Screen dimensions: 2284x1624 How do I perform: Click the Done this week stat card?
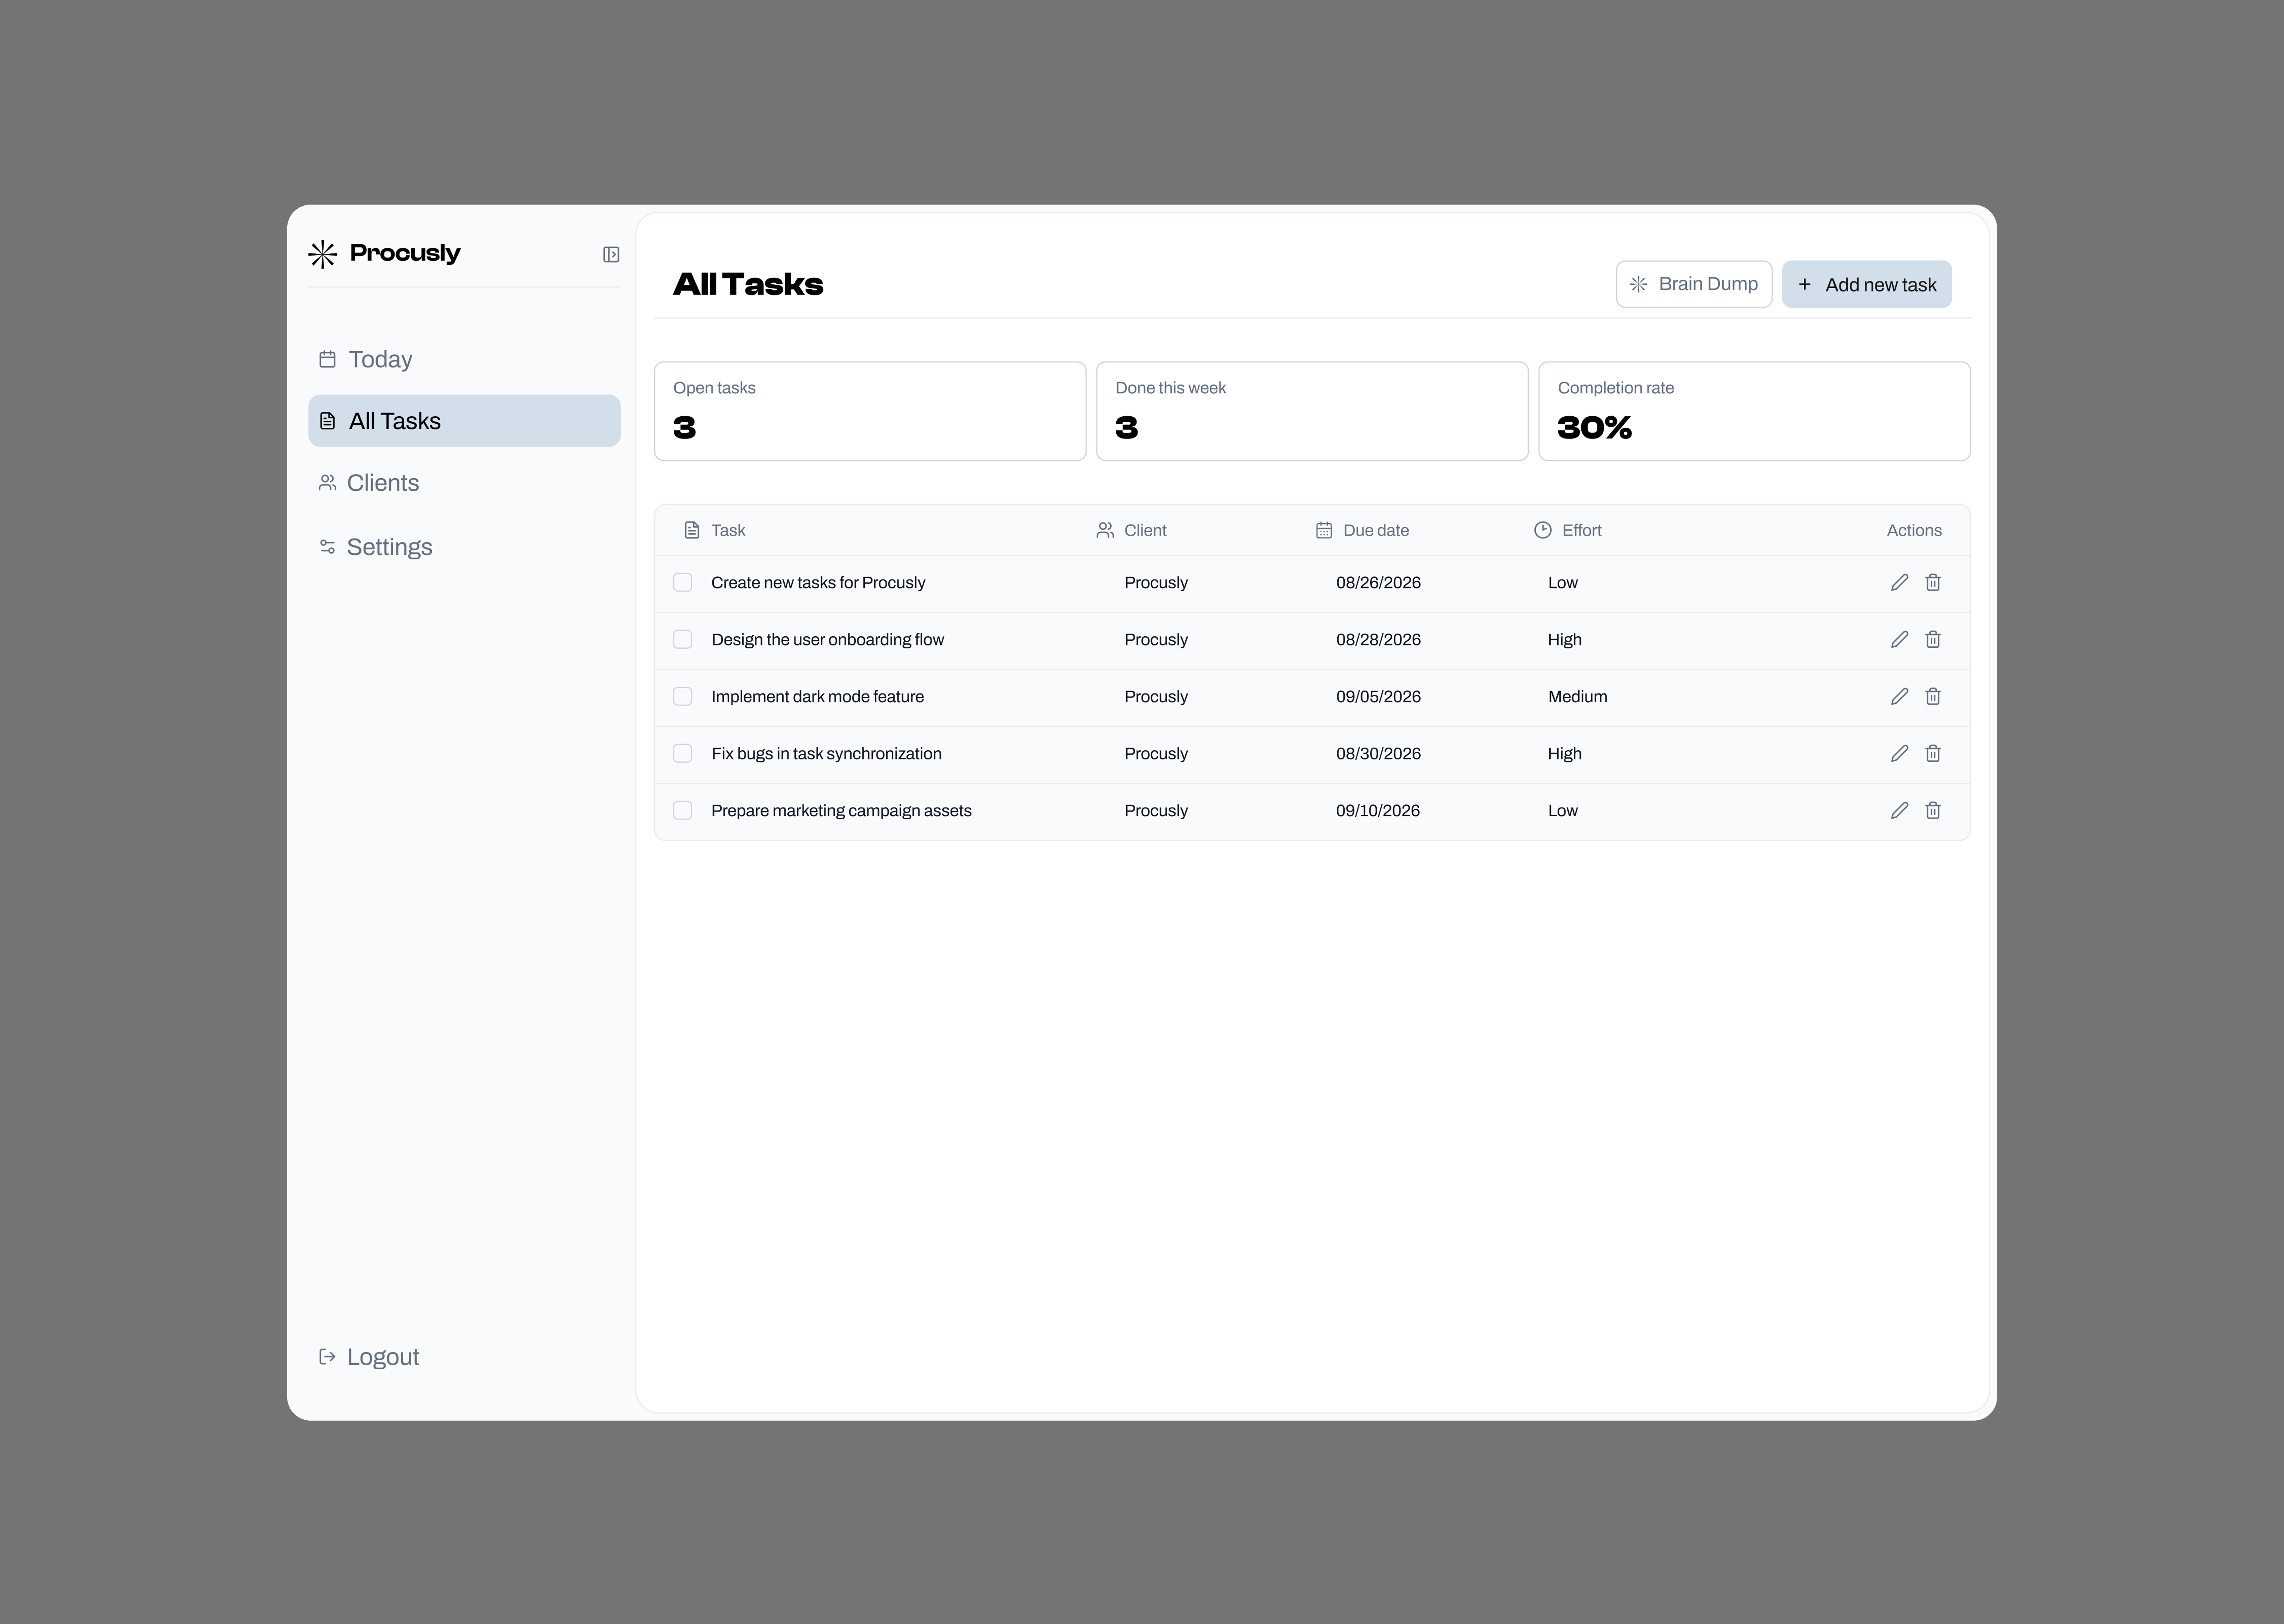pyautogui.click(x=1312, y=411)
